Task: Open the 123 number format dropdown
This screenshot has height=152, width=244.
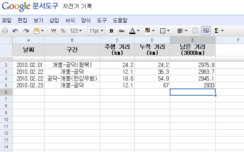Action: point(76,31)
